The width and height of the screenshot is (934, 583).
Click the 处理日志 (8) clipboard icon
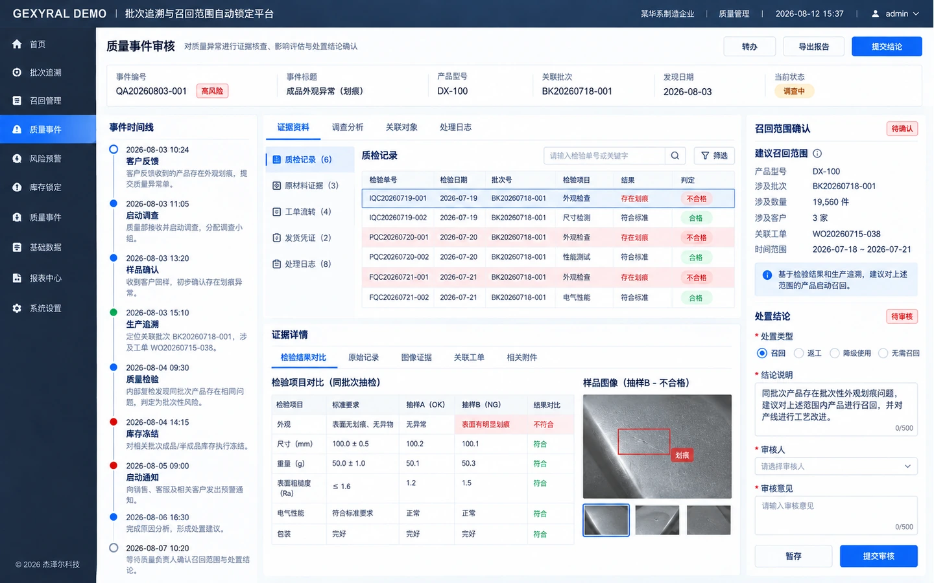276,264
